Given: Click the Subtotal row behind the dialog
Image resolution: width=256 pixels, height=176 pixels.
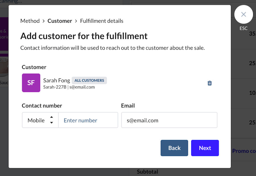Looking at the screenshot, I should tap(147, 171).
